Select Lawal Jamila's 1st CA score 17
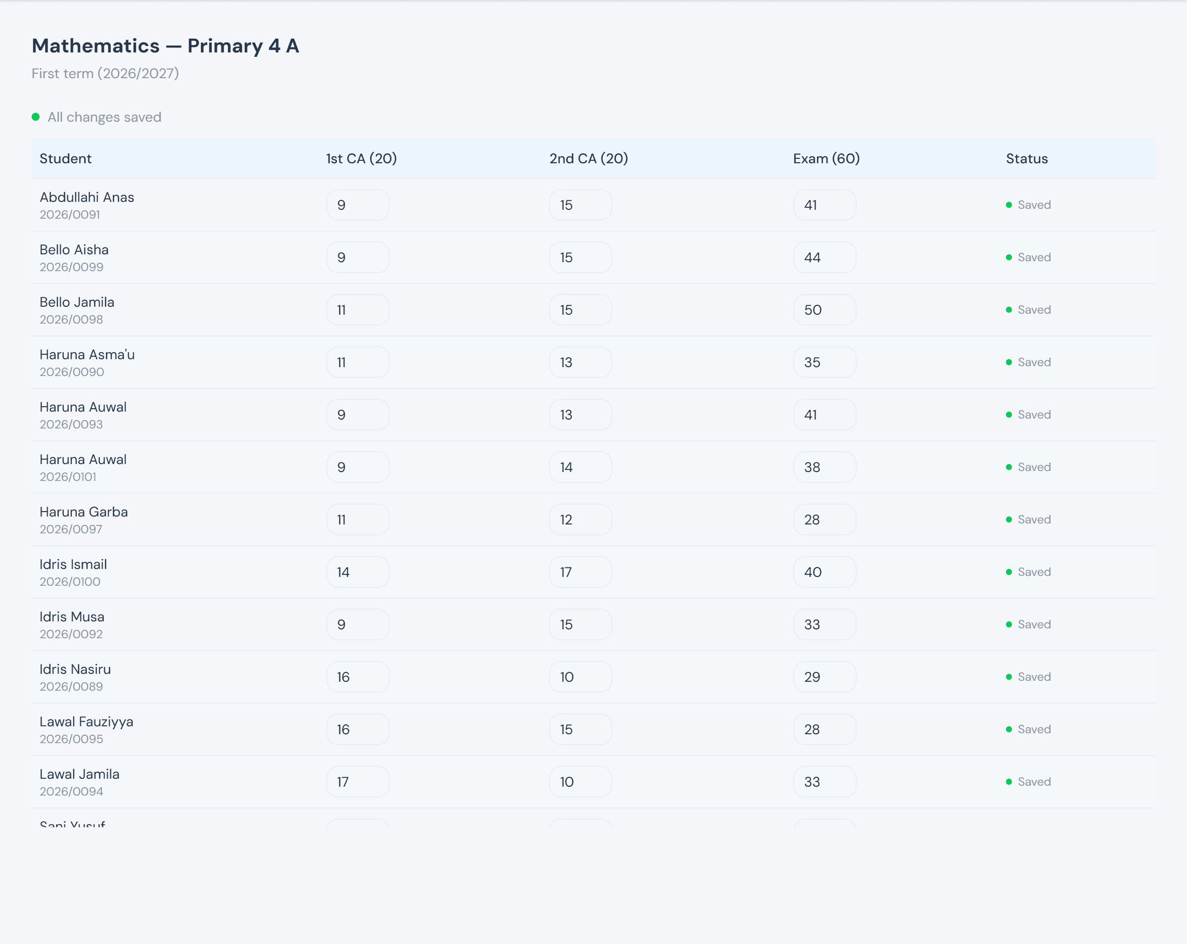Viewport: 1187px width, 944px height. click(358, 782)
